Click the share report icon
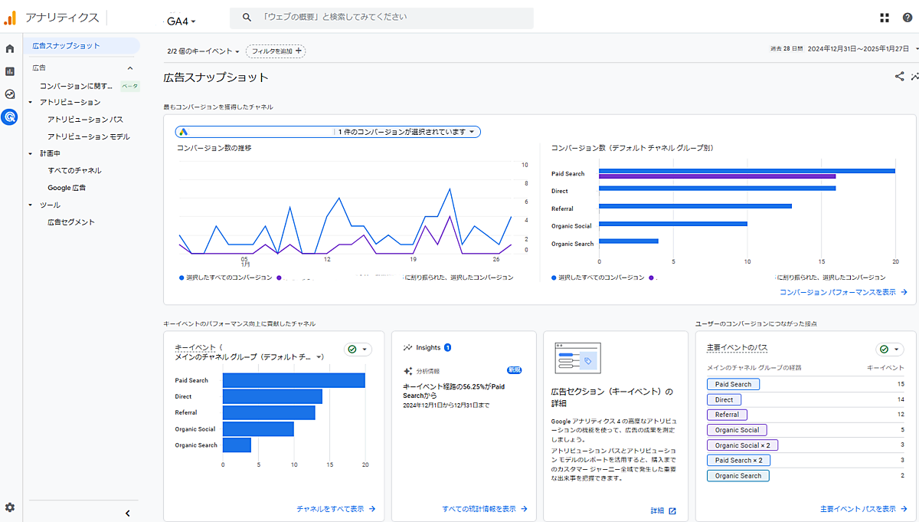Screen dimensions: 919x522 [x=900, y=77]
